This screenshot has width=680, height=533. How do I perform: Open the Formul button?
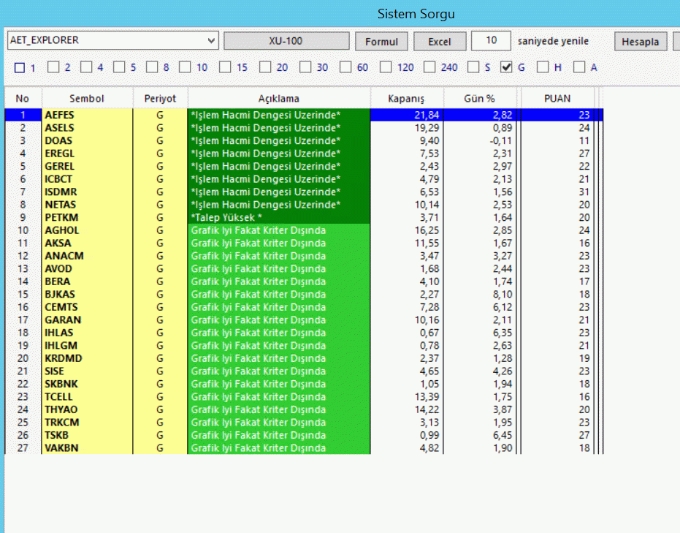[381, 42]
